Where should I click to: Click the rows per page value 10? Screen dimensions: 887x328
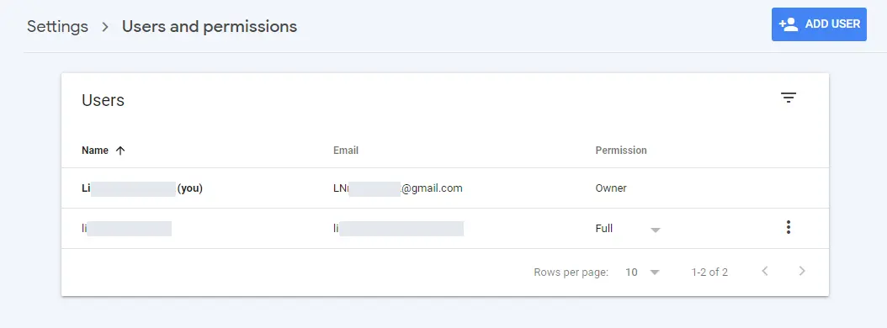631,272
